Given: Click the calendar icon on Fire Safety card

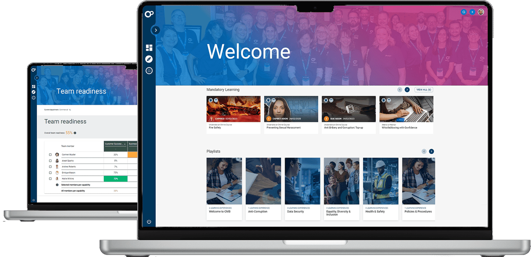Looking at the screenshot, I should 216,100.
